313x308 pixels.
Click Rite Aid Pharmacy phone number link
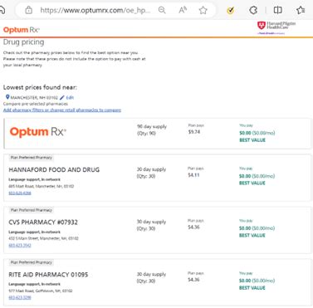tap(20, 297)
